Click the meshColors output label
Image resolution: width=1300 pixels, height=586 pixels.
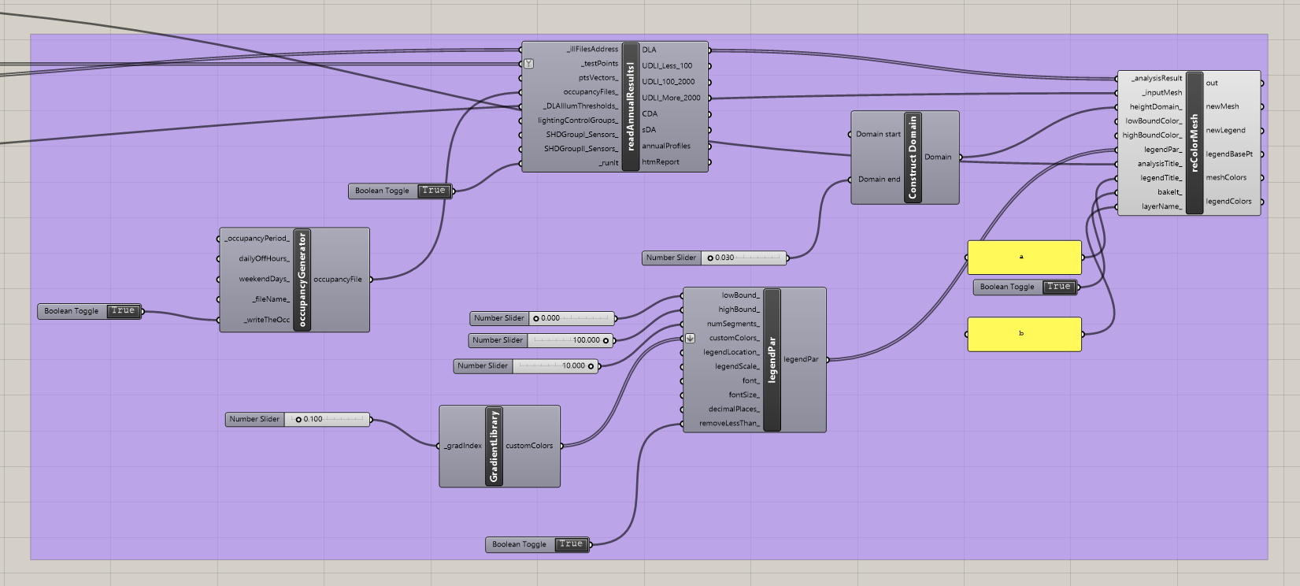click(1226, 177)
